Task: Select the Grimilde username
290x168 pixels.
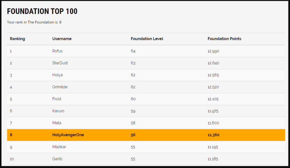Action: click(x=60, y=87)
